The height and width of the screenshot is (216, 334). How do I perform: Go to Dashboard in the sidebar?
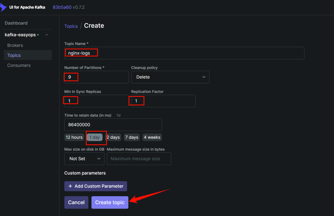tap(16, 23)
